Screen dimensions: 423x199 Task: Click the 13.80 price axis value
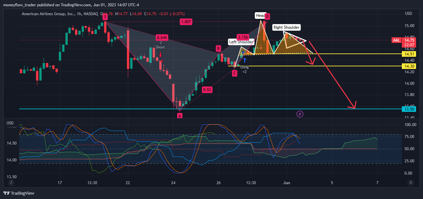[409, 95]
